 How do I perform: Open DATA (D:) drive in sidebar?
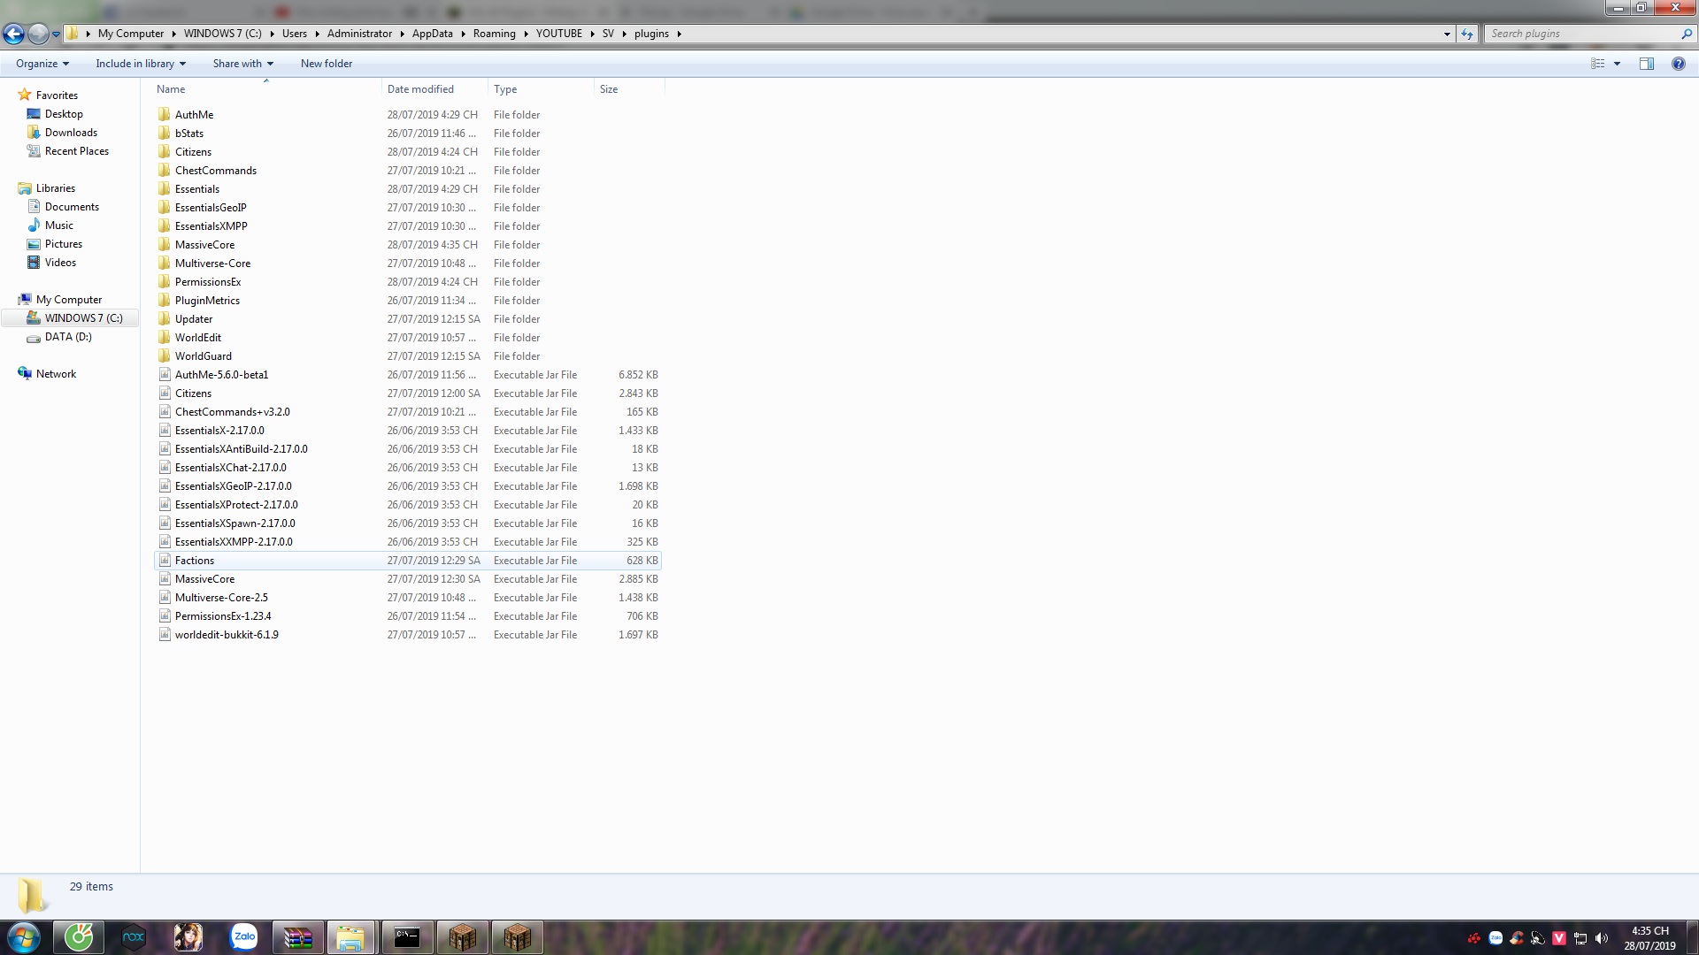click(x=68, y=337)
